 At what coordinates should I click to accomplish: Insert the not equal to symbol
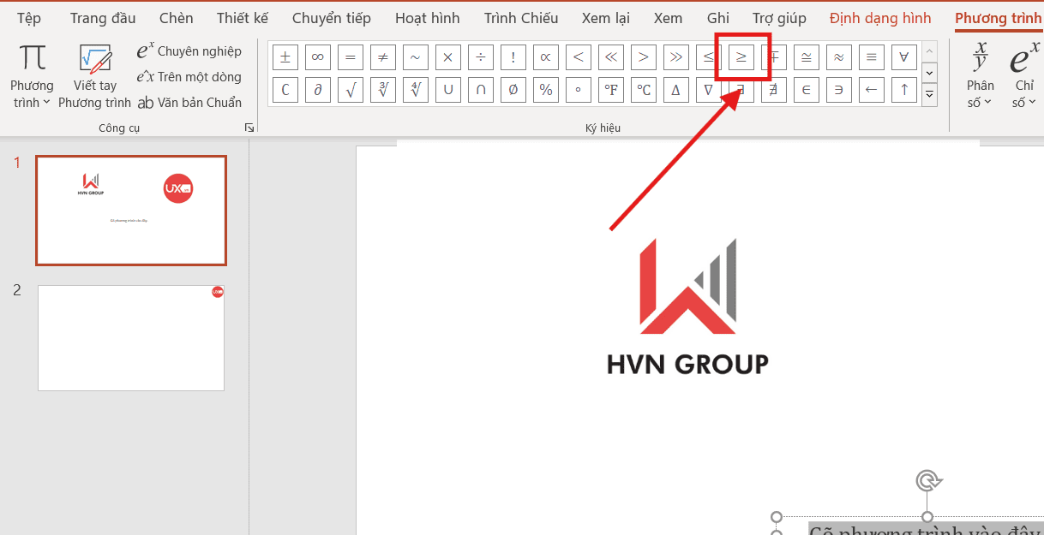382,57
